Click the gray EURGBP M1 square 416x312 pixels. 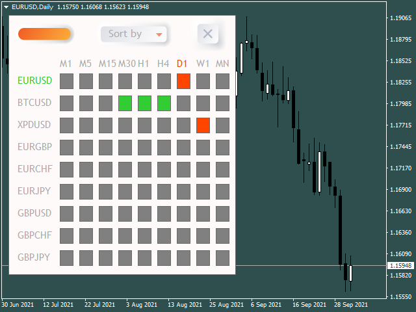[x=66, y=148]
